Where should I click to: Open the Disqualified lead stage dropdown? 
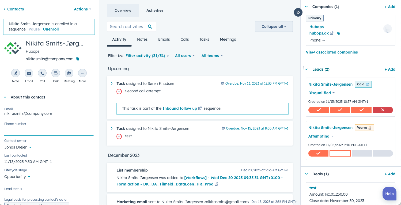coord(321,93)
